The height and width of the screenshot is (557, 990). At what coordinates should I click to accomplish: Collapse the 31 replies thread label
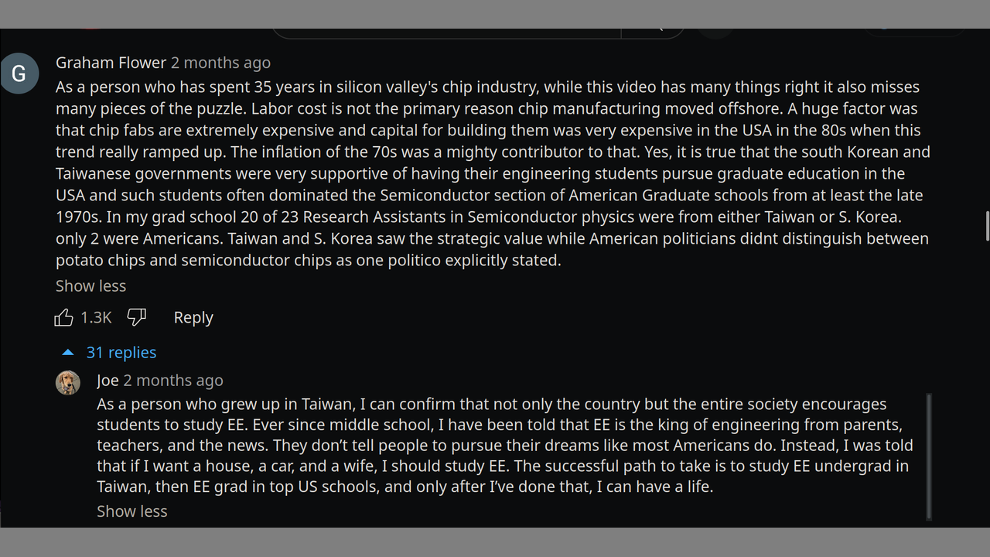[121, 353]
